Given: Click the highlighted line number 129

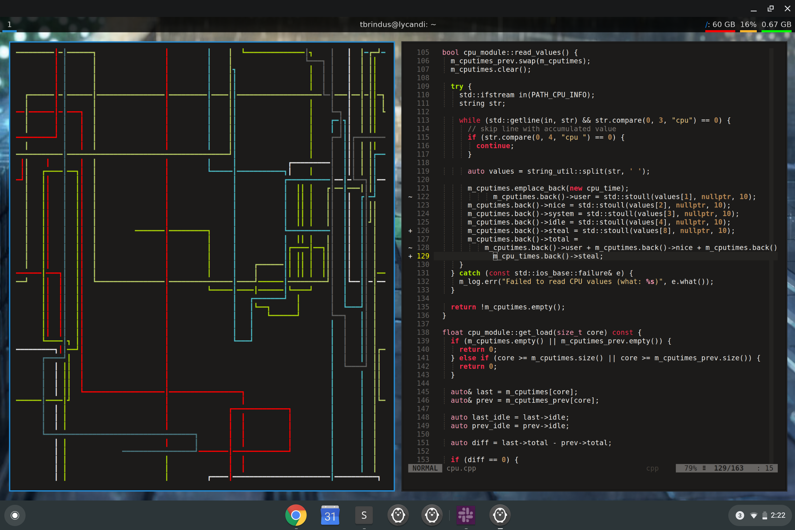Looking at the screenshot, I should [x=422, y=256].
